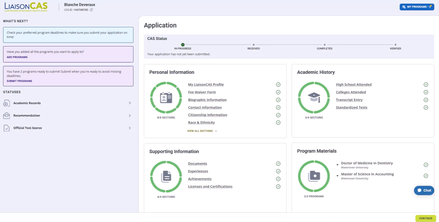Click the checkmark beside Fee Waiver Form
The image size is (439, 222).
point(278,92)
